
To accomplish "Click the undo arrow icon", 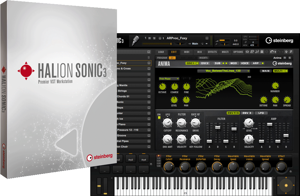I will coord(271,51).
